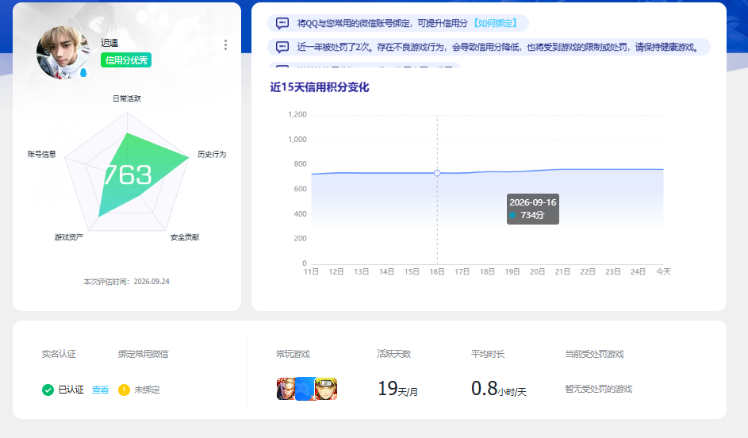Click the blue middle game icon
The height and width of the screenshot is (438, 748).
click(305, 389)
